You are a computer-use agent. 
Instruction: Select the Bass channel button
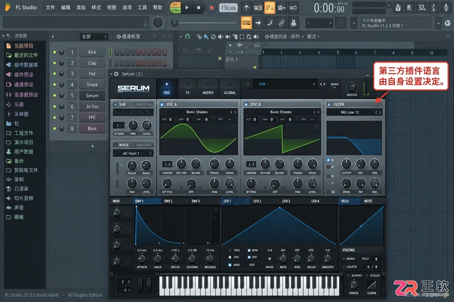[92, 128]
